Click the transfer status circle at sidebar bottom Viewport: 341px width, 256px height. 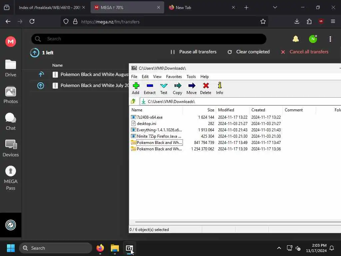point(11,225)
